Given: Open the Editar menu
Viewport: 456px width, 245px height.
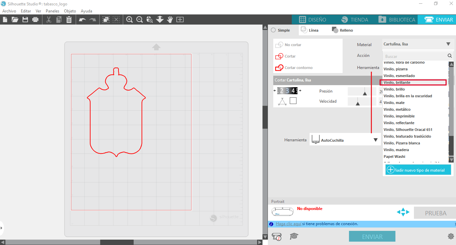Looking at the screenshot, I should click(26, 11).
